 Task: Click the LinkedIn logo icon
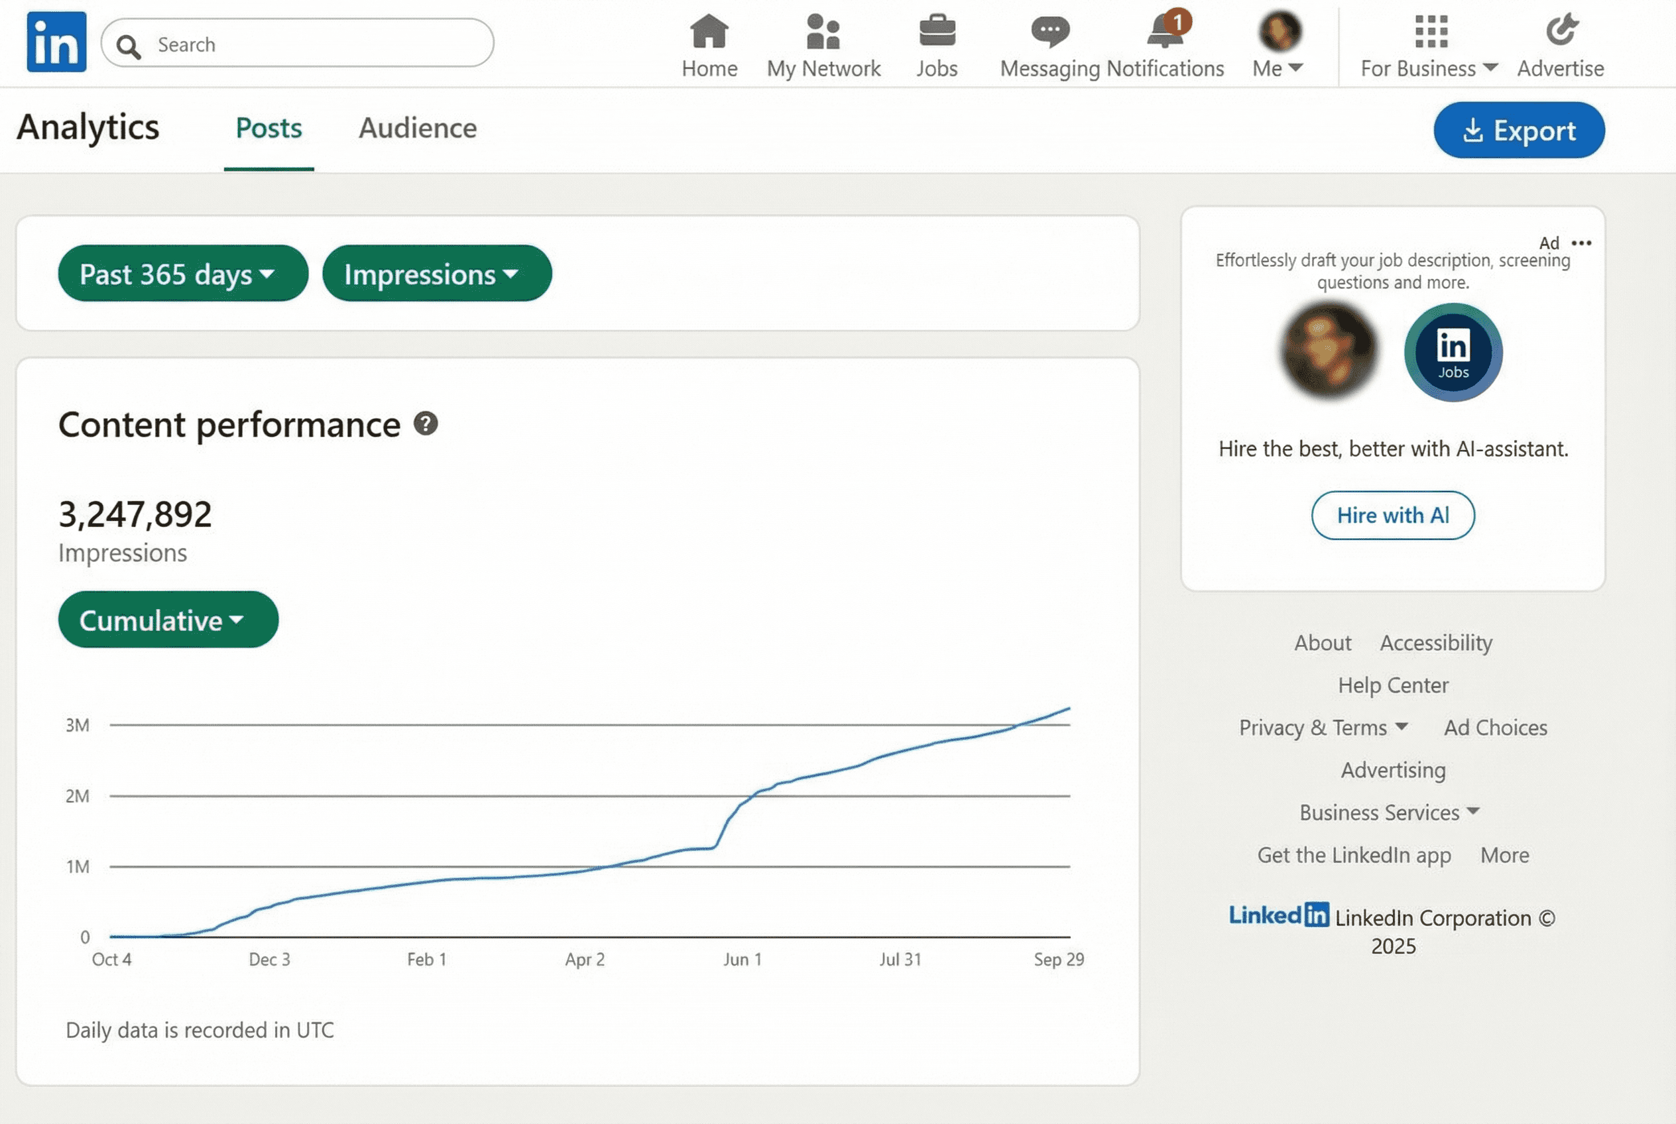[x=56, y=42]
